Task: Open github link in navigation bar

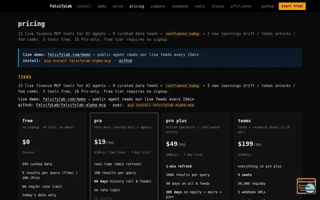Action: click(268, 6)
